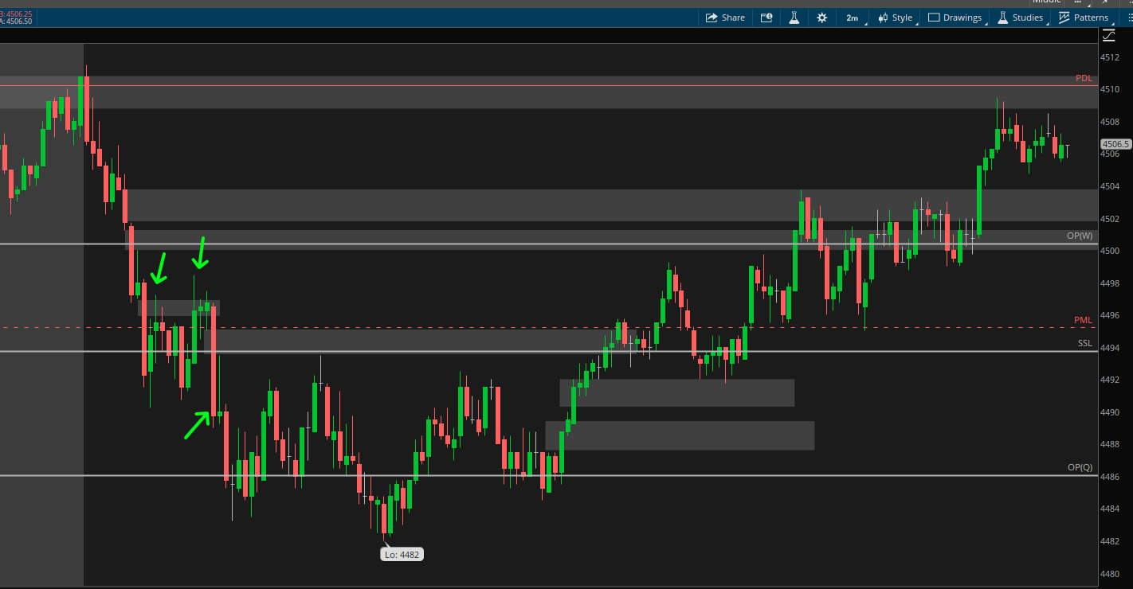Click the OP(W) level label
This screenshot has height=589, width=1133.
coord(1080,236)
